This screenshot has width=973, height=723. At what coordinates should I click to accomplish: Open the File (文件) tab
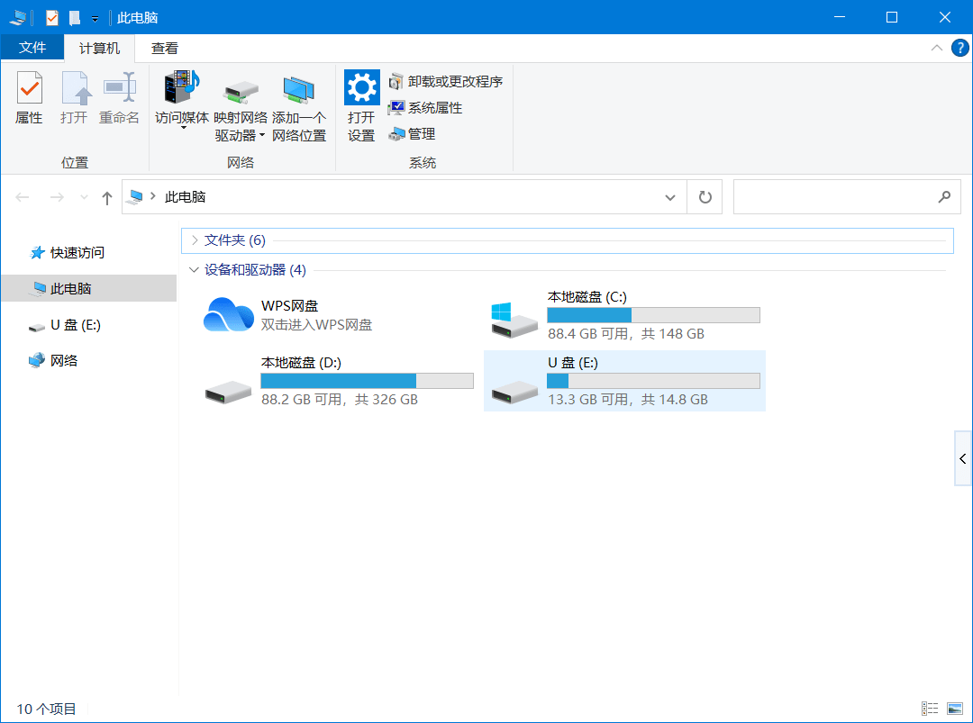click(32, 48)
